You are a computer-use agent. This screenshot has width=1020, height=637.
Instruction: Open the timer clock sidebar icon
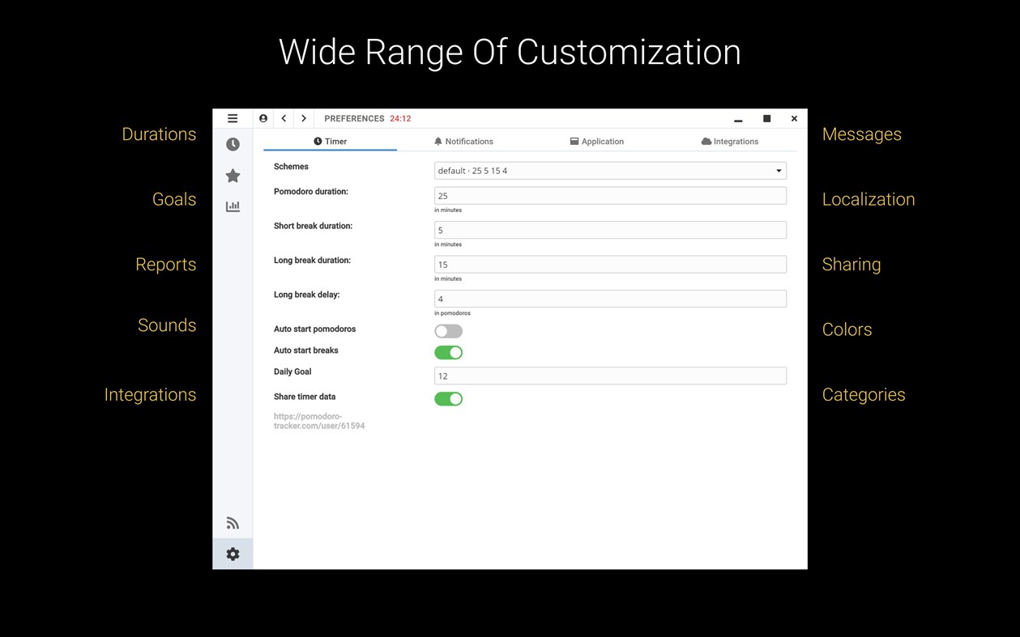(233, 144)
